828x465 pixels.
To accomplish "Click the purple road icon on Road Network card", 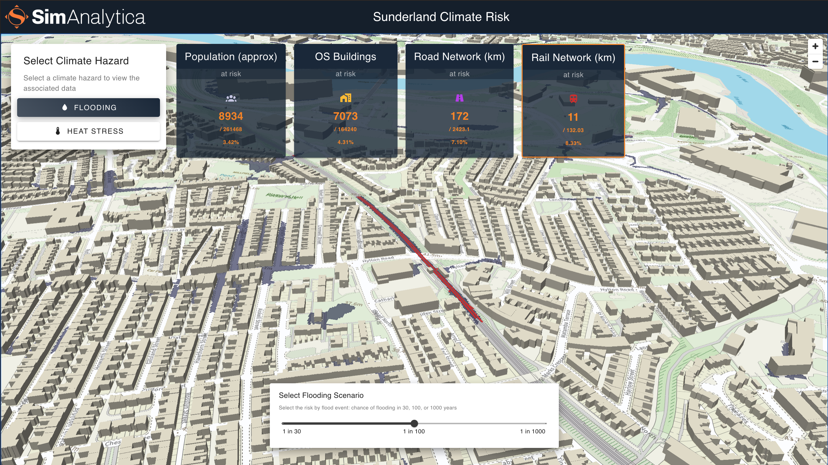I will click(x=460, y=98).
